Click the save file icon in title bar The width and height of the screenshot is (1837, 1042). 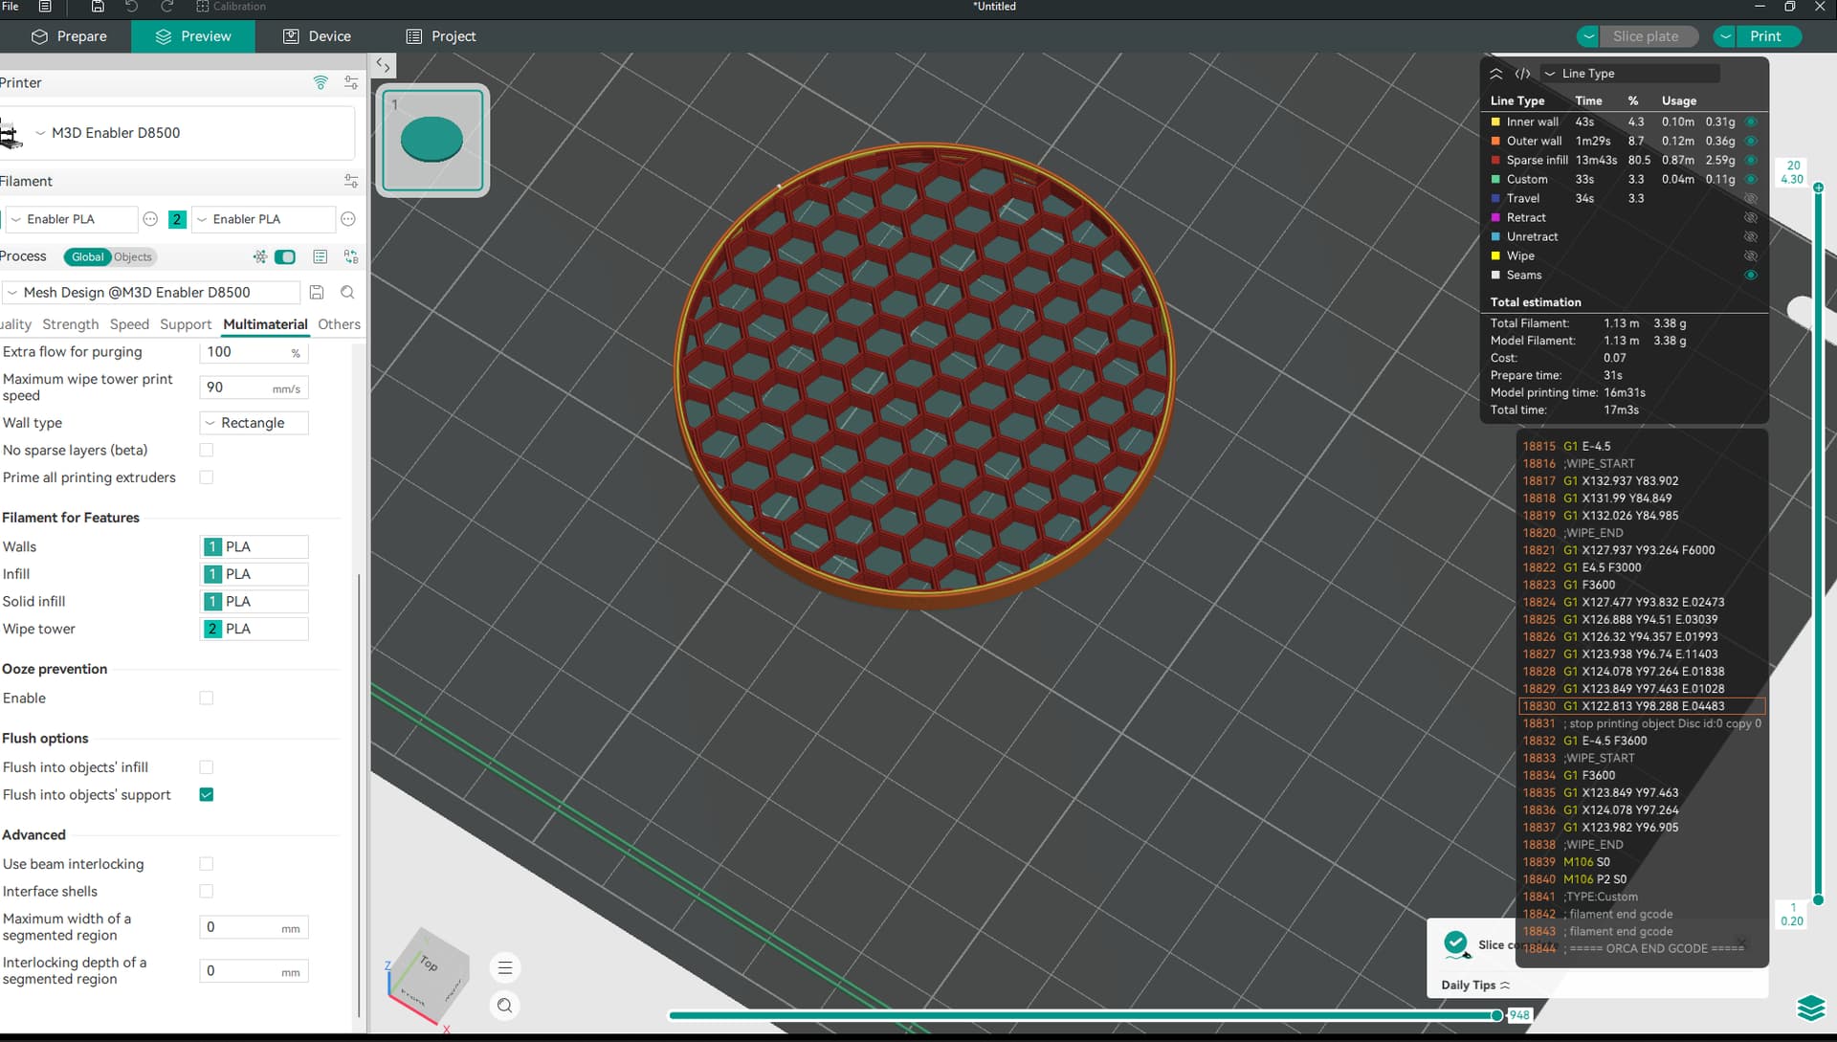click(x=98, y=7)
